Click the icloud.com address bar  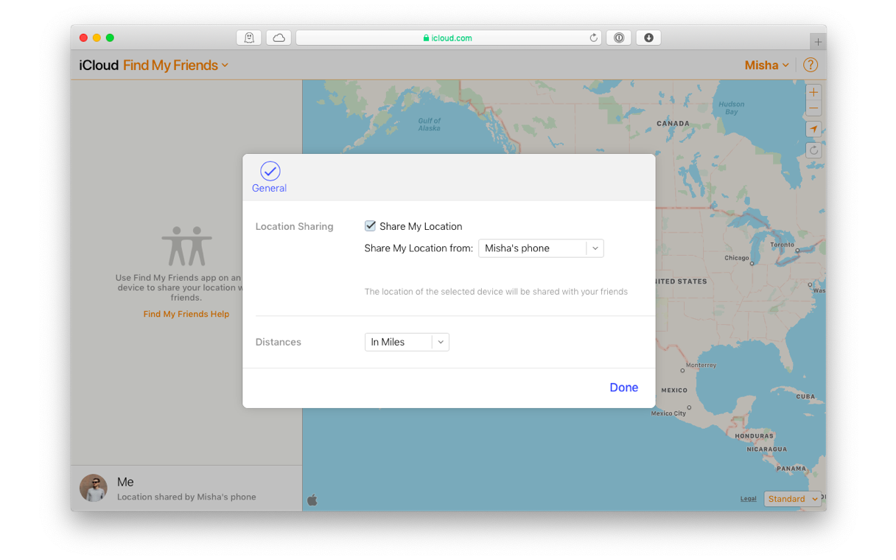(x=448, y=38)
